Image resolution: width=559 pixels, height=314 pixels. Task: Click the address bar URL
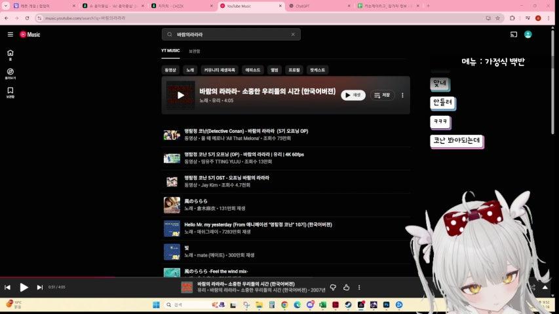85,18
